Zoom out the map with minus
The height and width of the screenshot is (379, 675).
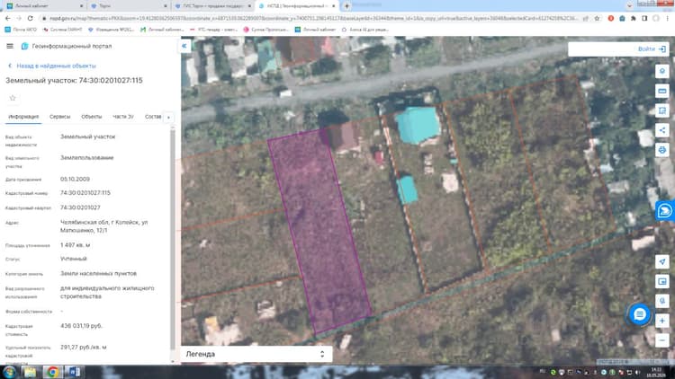coord(662,340)
